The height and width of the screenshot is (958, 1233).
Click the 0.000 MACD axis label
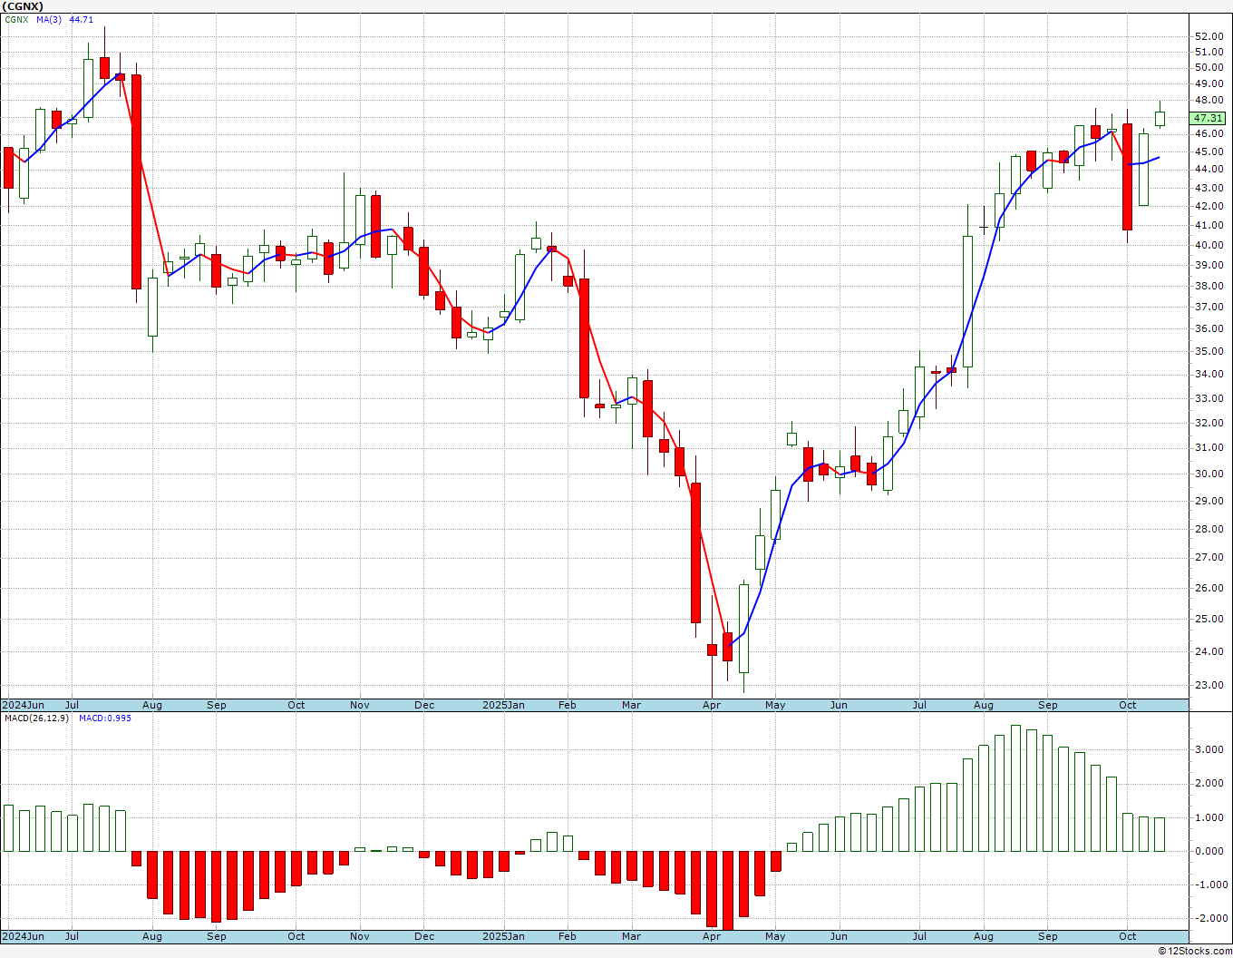point(1211,851)
